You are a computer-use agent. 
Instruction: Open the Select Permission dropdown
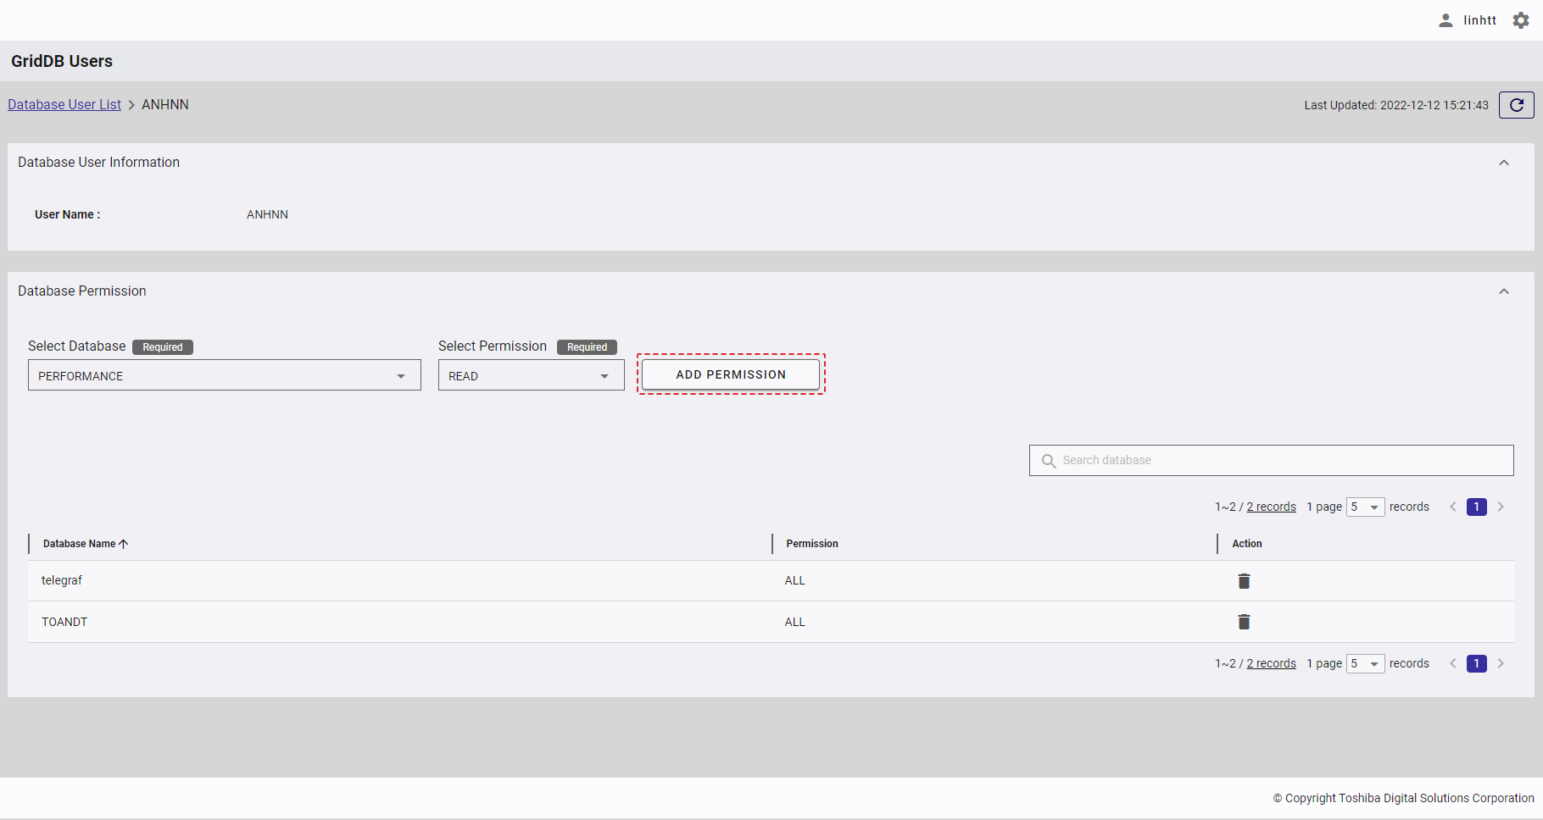pos(531,375)
